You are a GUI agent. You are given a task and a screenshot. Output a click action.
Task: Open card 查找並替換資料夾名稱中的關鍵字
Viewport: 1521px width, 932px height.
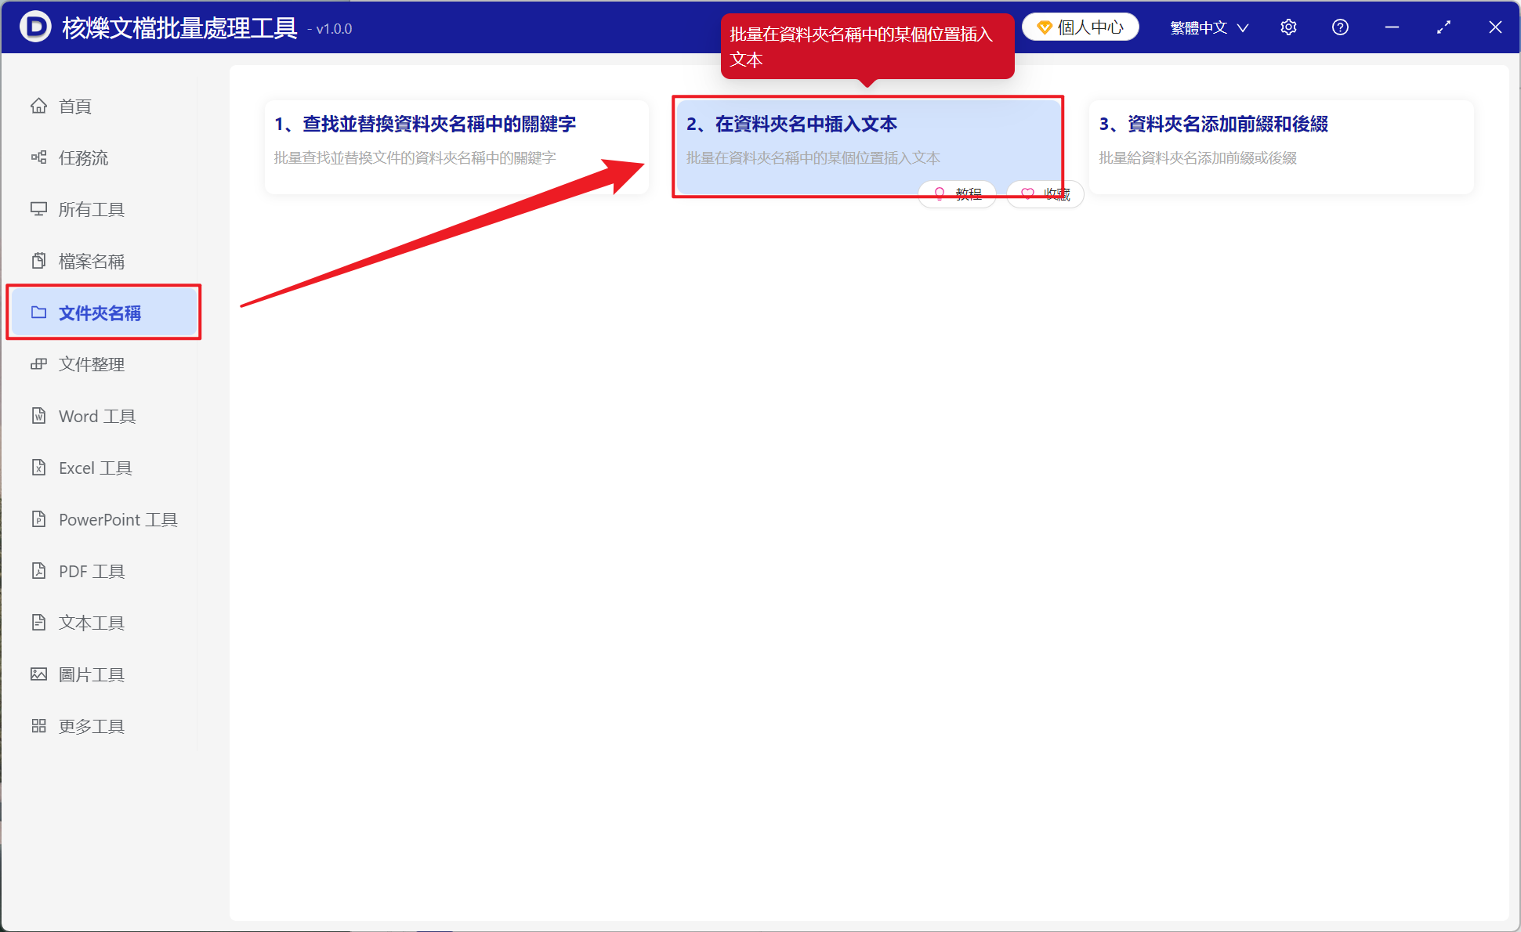point(457,146)
